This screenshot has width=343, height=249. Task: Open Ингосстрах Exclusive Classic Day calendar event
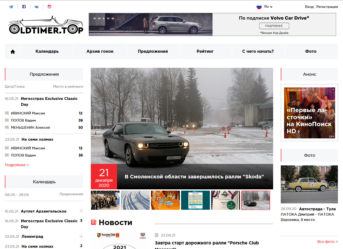tap(49, 224)
